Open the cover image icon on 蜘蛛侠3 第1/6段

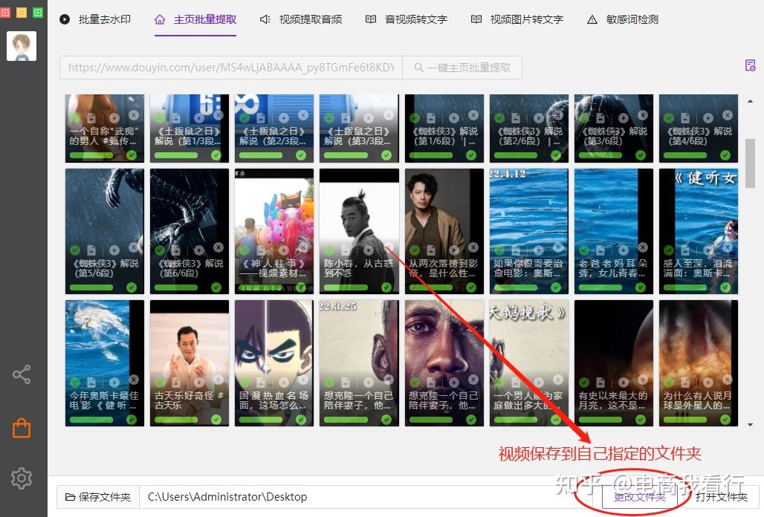coord(431,118)
